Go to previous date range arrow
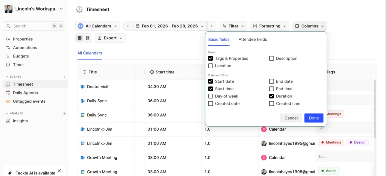 tap(128, 26)
